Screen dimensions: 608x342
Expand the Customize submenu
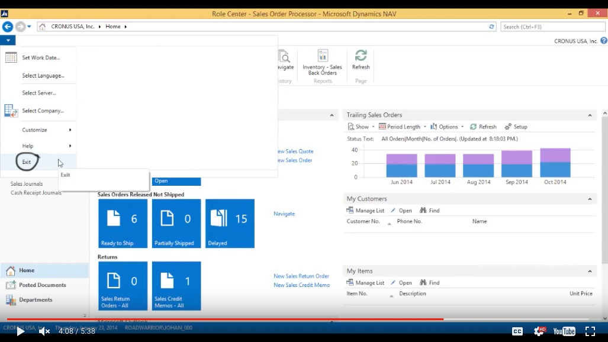coord(38,130)
